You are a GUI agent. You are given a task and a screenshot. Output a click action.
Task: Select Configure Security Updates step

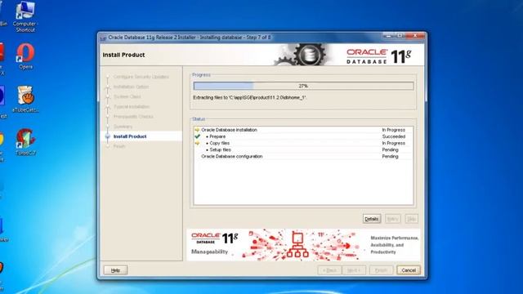pyautogui.click(x=141, y=77)
